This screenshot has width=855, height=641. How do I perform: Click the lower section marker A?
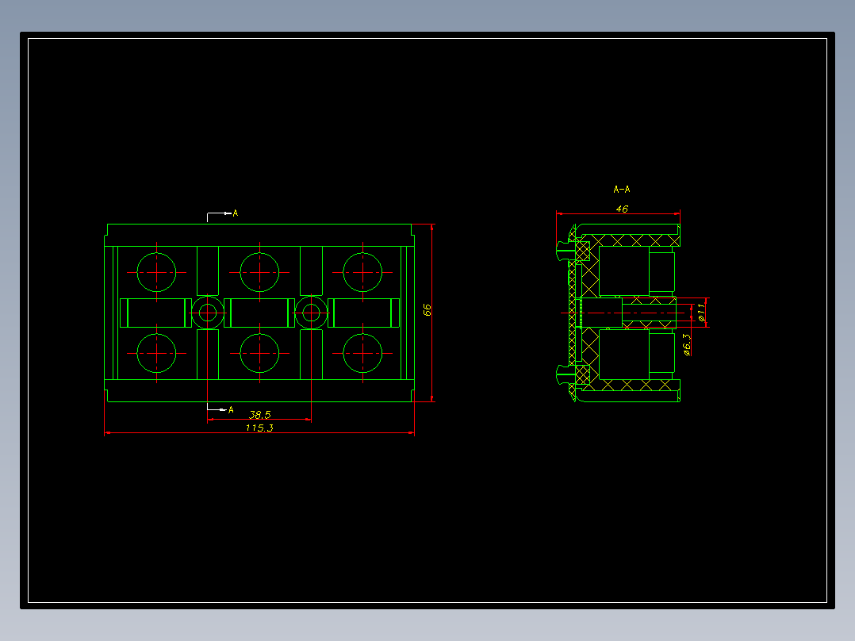(x=231, y=409)
